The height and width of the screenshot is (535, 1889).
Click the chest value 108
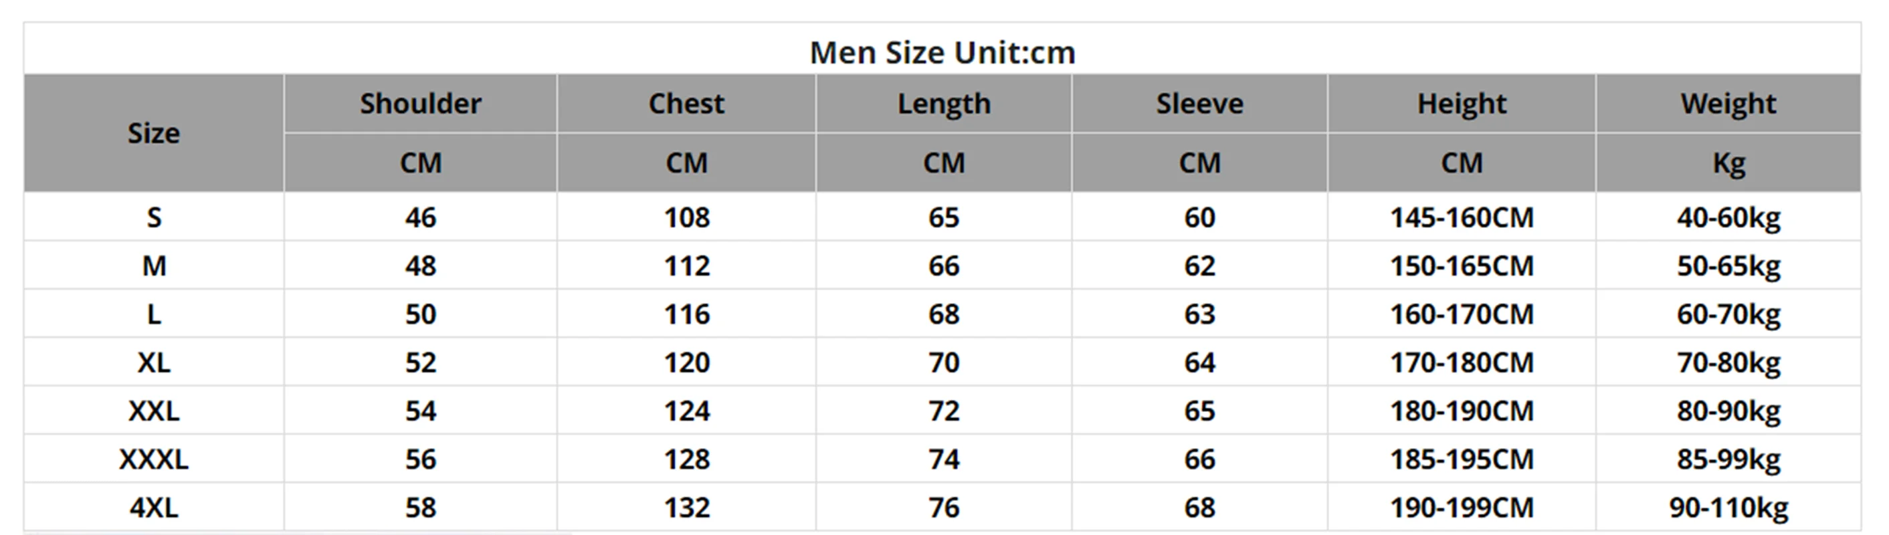click(x=686, y=217)
